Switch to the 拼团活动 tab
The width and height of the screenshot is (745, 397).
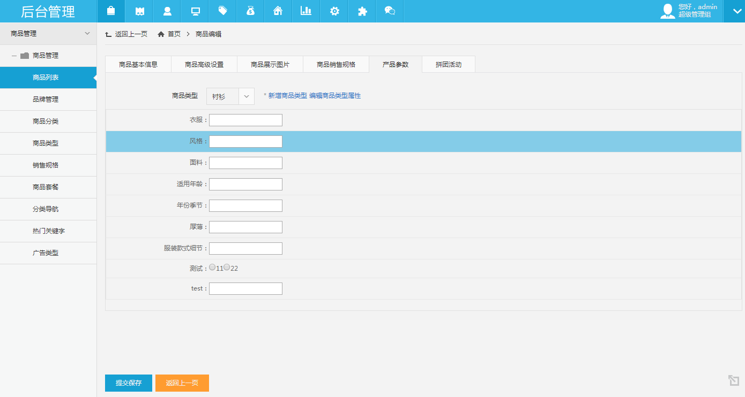click(449, 64)
